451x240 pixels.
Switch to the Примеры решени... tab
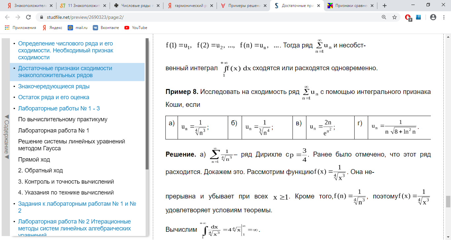[x=243, y=6]
